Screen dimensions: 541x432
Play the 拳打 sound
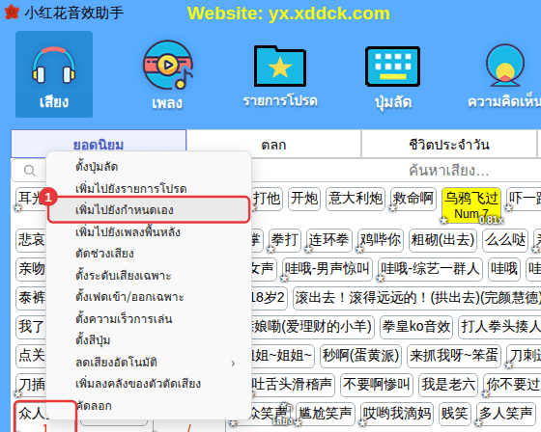point(285,240)
